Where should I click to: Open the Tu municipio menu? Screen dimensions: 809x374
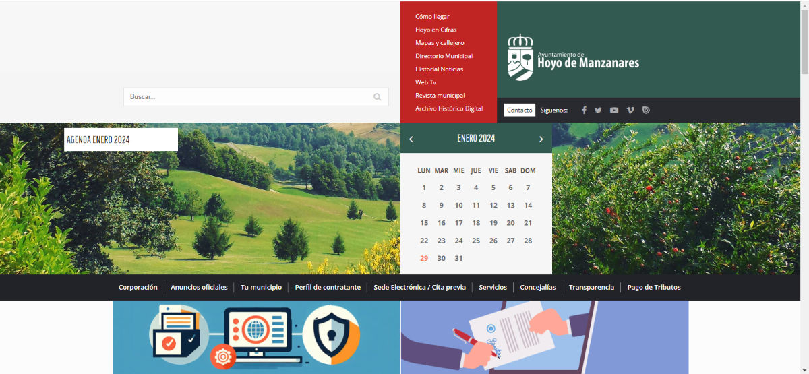[261, 287]
